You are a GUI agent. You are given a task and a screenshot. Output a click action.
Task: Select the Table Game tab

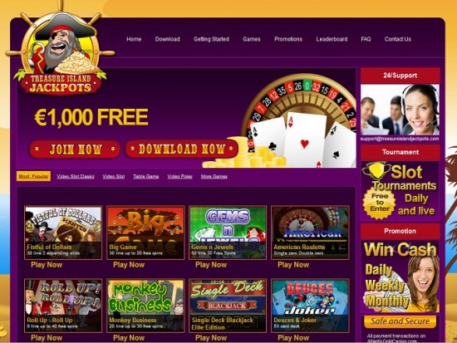point(146,176)
